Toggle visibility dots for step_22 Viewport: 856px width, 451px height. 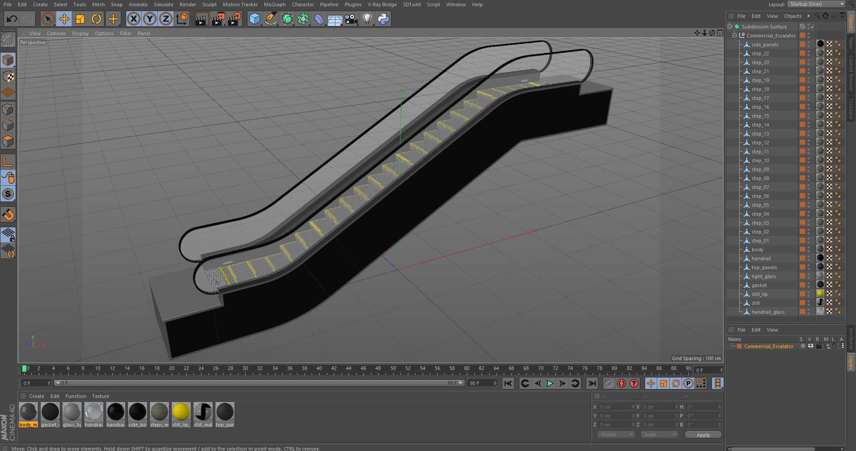pos(809,53)
